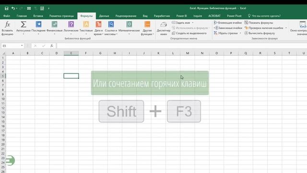The width and height of the screenshot is (307, 173).
Task: Select column M header
Action: [188, 53]
